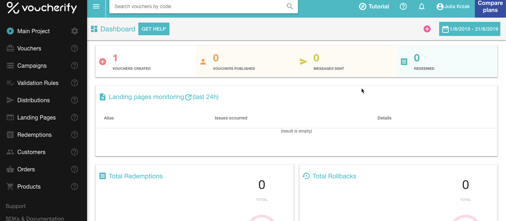
Task: Open Campaigns section
Action: pyautogui.click(x=32, y=66)
